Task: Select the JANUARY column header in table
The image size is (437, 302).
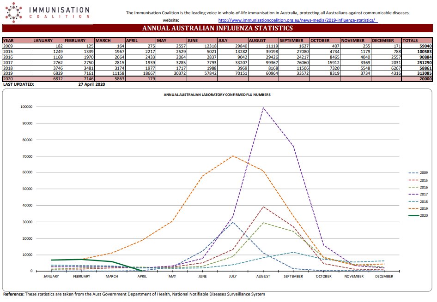Action: coord(49,40)
